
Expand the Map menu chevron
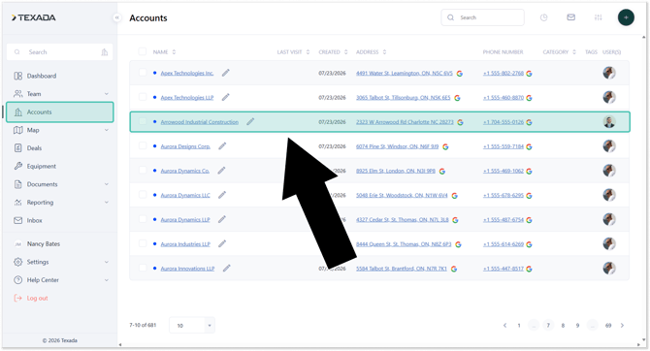[107, 130]
